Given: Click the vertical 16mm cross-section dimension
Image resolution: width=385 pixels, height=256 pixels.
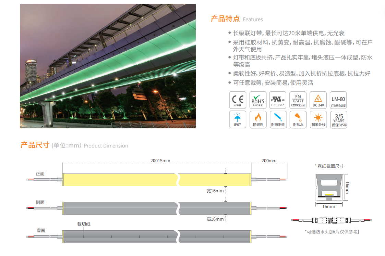Looking at the screenshot, I should coord(347,188).
